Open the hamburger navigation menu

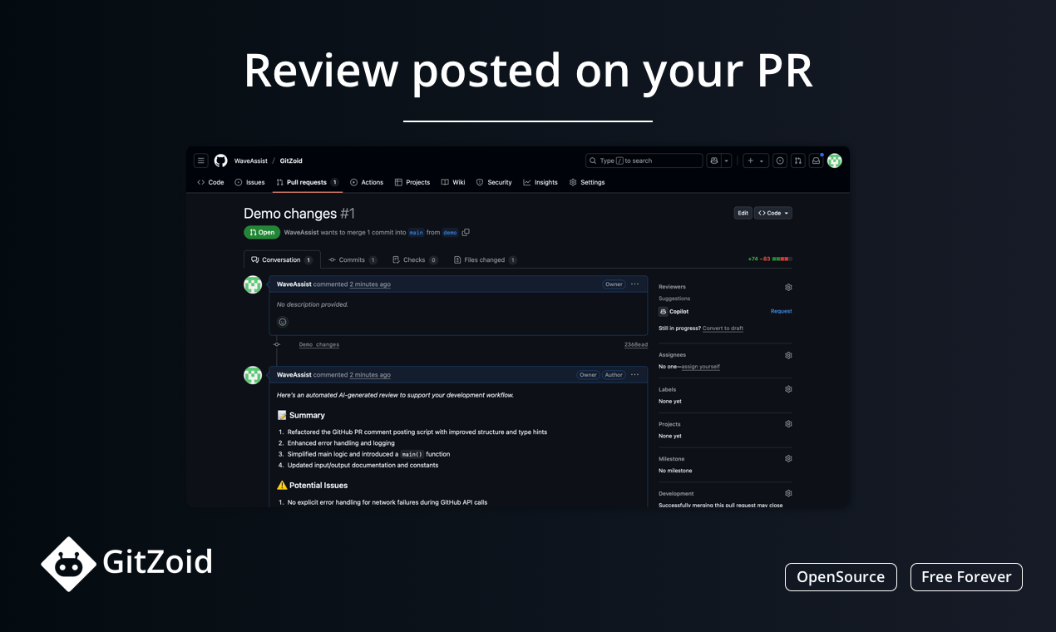[x=200, y=160]
